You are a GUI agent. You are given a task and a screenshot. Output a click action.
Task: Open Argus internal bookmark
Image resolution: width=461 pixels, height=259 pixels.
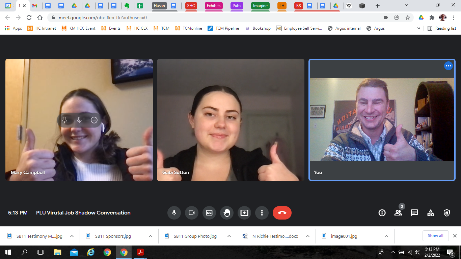[x=344, y=28]
